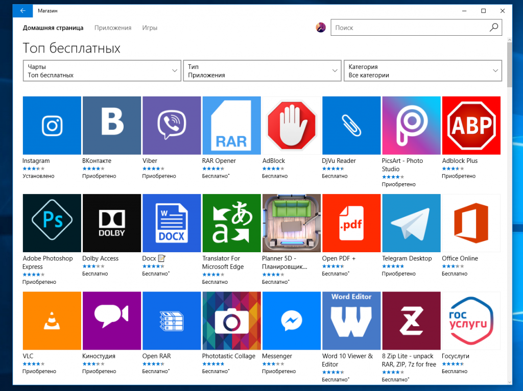Click the search magnifier icon
The height and width of the screenshot is (391, 523).
point(493,28)
